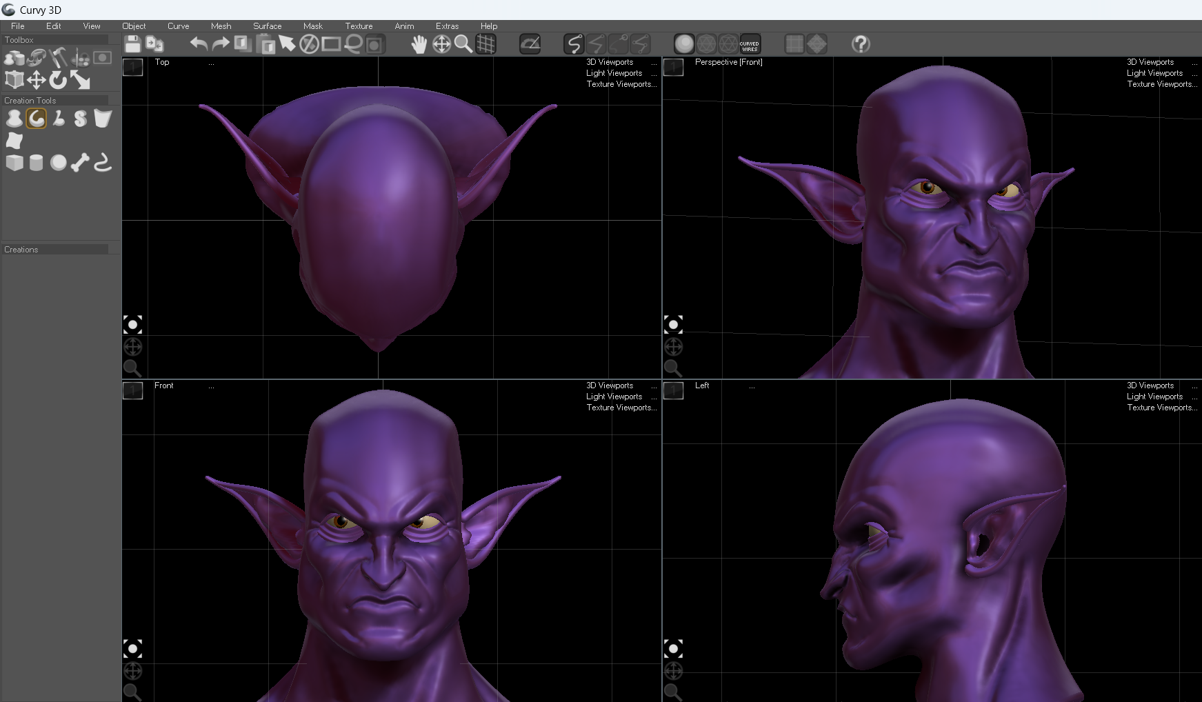Click the Redo arrow icon
Viewport: 1202px width, 702px height.
[x=221, y=44]
